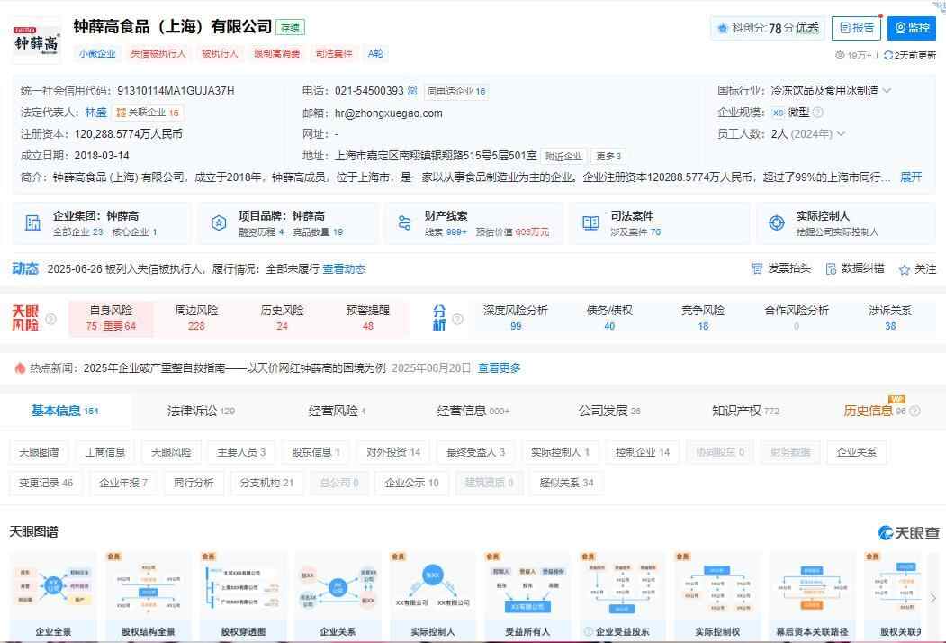Switch to the 法律诉讼 tab

pyautogui.click(x=200, y=411)
